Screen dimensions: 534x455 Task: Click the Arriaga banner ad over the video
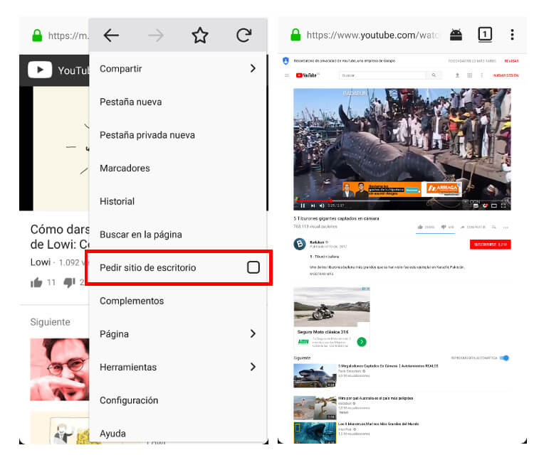point(402,189)
